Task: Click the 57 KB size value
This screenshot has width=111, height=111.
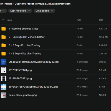Action: (102, 87)
